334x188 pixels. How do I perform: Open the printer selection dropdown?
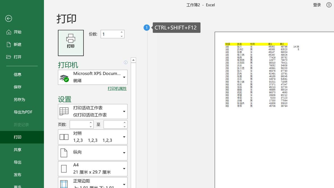coord(124,77)
